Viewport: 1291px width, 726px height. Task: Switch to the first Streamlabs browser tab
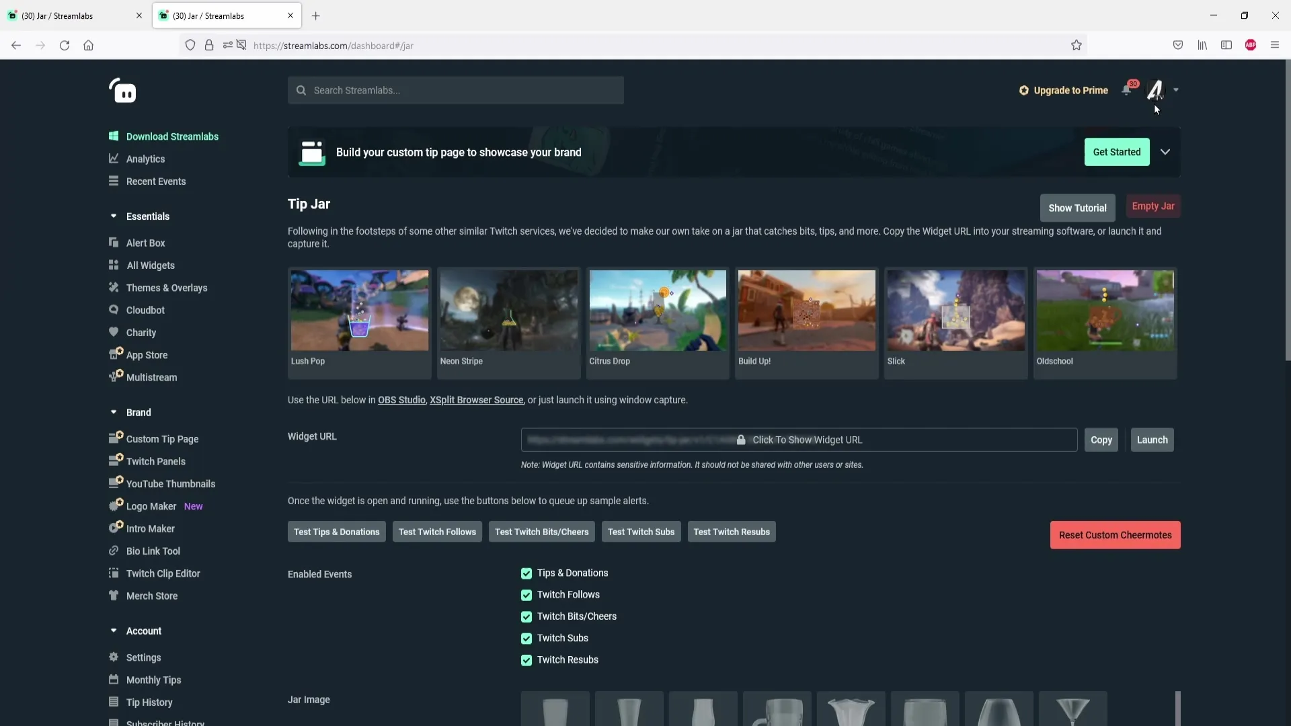pyautogui.click(x=75, y=15)
